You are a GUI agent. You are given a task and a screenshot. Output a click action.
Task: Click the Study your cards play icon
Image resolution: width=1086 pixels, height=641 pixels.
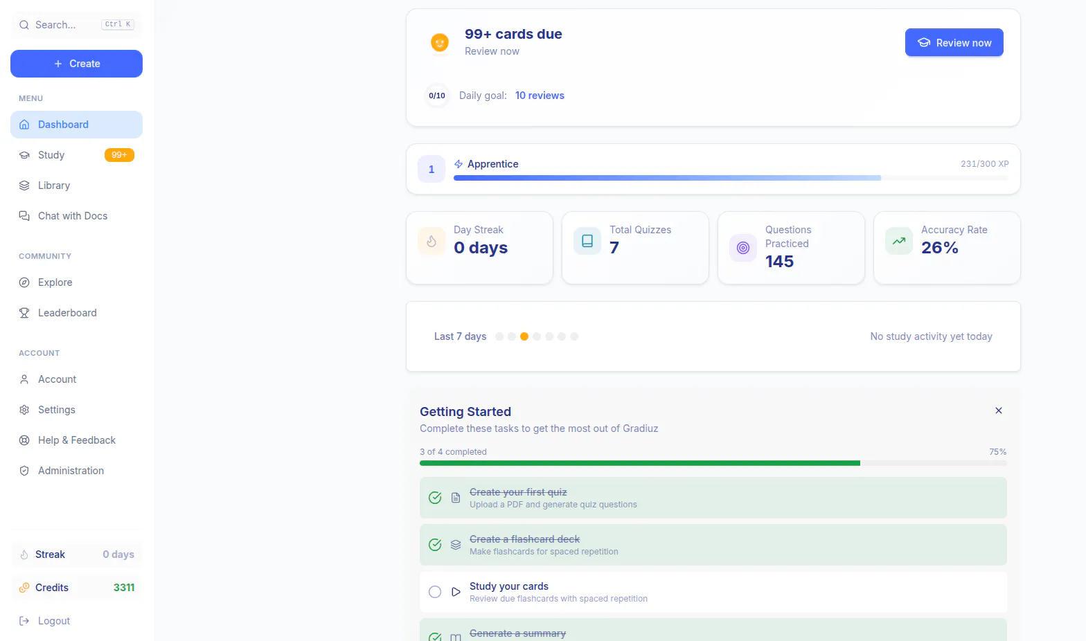(x=456, y=592)
